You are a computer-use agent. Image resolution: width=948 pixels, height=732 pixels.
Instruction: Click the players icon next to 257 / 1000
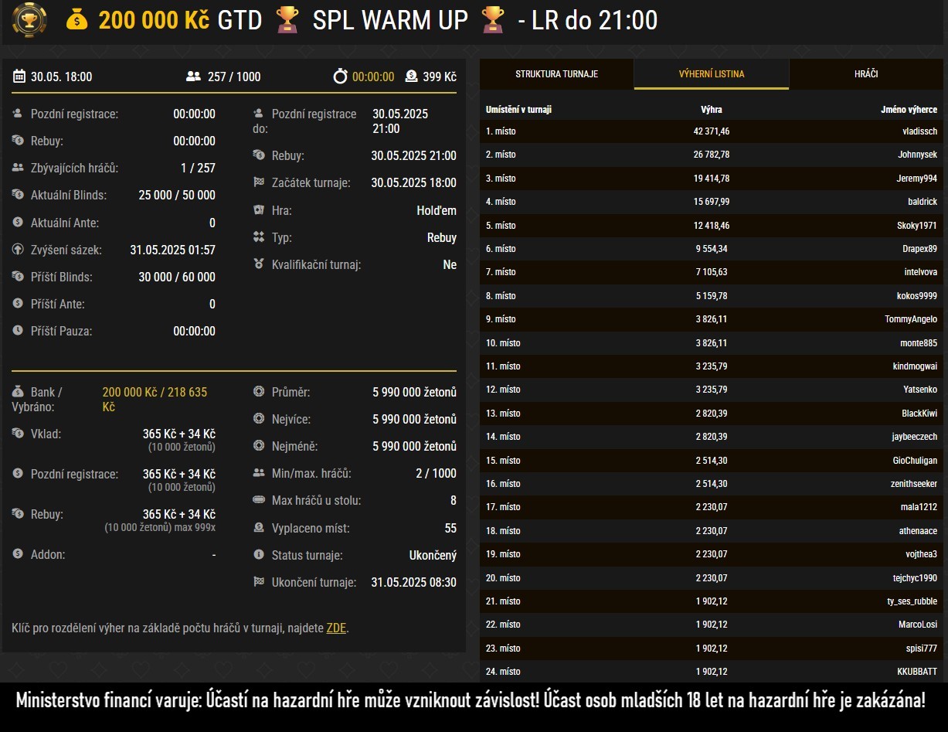pyautogui.click(x=193, y=77)
